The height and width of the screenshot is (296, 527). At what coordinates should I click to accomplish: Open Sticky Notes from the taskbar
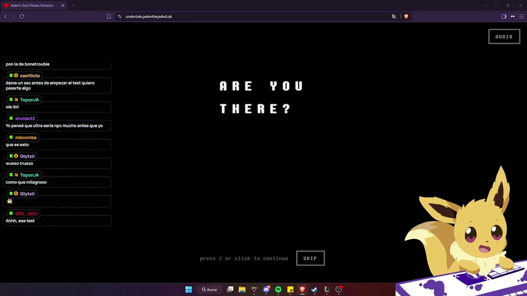pos(290,289)
